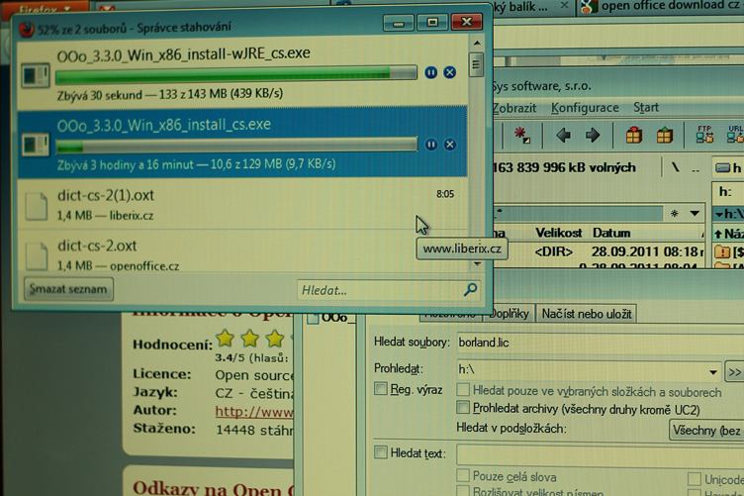Expand the Prohledat h:\ dropdown

[712, 372]
